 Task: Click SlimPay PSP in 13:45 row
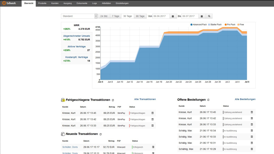pos(121,113)
